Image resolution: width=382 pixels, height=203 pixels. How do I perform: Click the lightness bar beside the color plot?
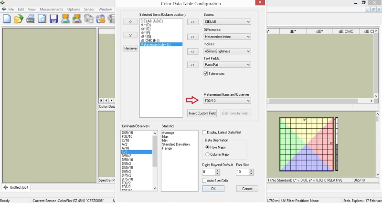(337, 144)
